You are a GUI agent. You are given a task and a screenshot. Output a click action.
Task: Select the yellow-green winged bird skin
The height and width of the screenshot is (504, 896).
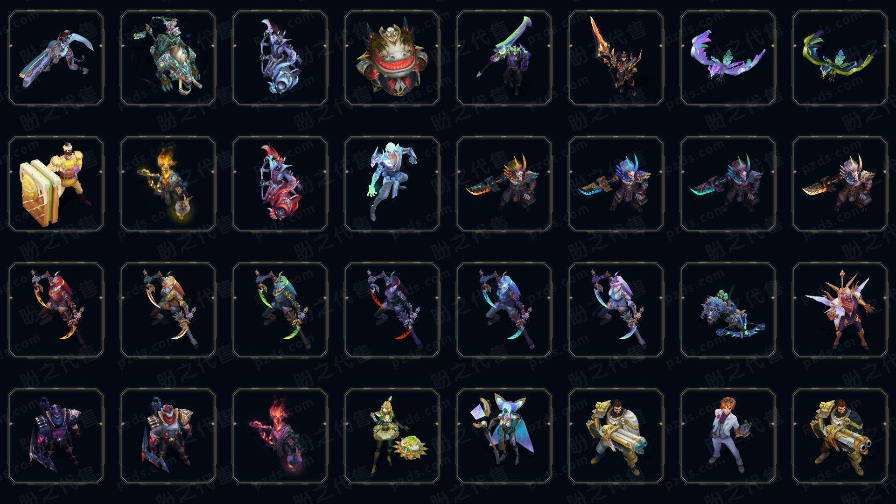coord(840,58)
